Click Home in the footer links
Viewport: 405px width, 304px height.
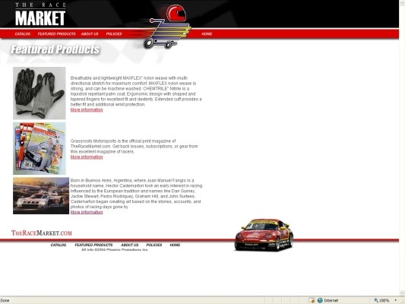175,245
